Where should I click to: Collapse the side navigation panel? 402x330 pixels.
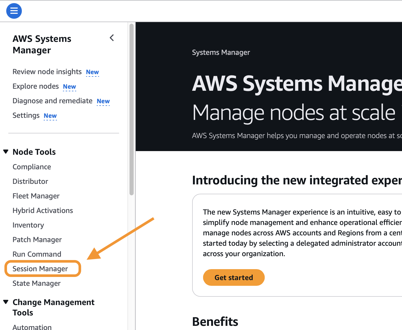click(x=112, y=38)
